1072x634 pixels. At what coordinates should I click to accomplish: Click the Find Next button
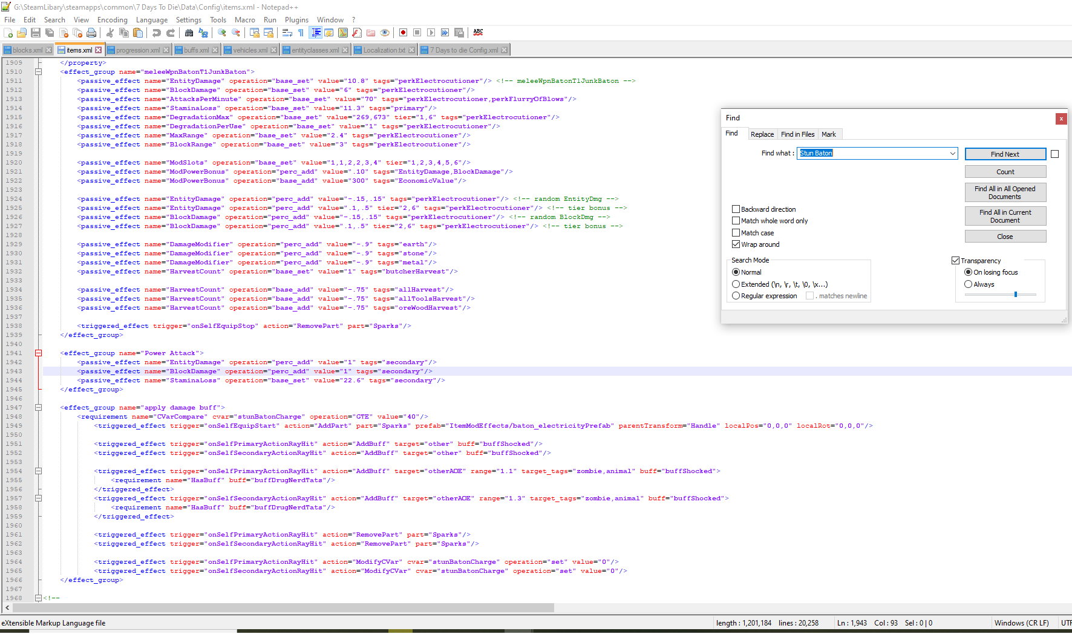pyautogui.click(x=1005, y=154)
